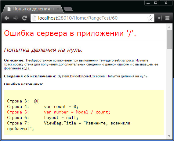Screen dimensions: 174x141
Task: Close the 'Попытка деления' tab
Action: click(x=58, y=9)
